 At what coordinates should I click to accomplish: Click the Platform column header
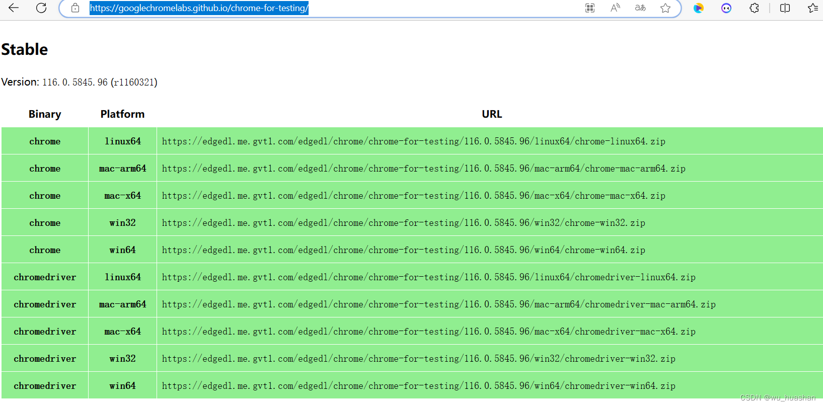coord(122,114)
